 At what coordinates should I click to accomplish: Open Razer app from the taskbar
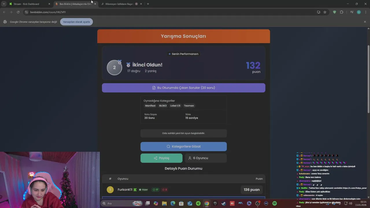pyautogui.click(x=198, y=203)
